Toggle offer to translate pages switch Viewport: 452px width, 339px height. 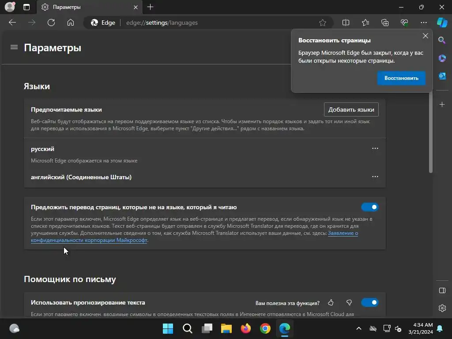[369, 207]
